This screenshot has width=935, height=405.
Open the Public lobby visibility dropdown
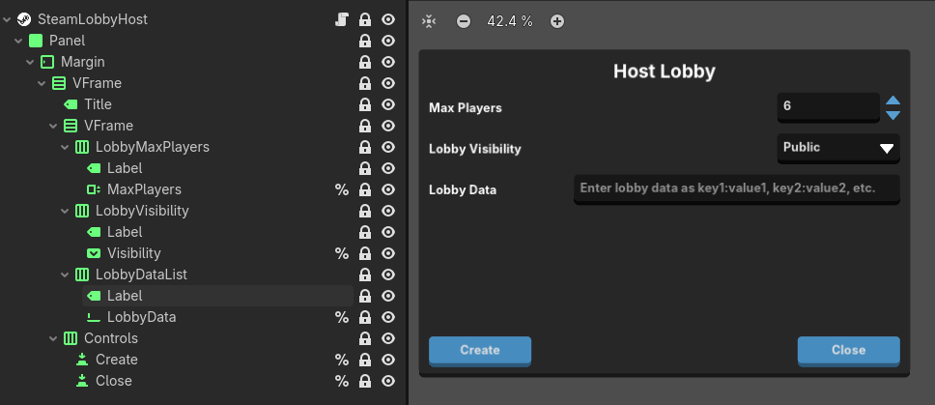(x=838, y=149)
